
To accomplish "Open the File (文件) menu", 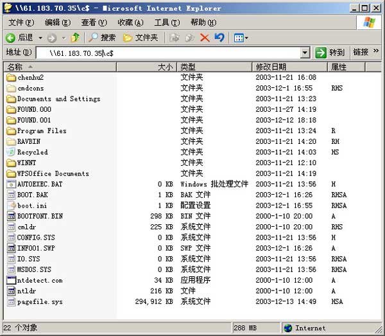I will coord(21,22).
